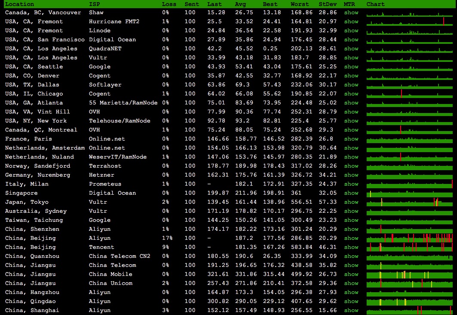Select the '331.86' average value
The image size is (457, 315).
click(246, 274)
